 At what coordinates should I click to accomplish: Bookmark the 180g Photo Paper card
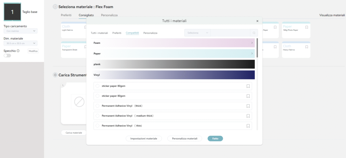point(306,27)
